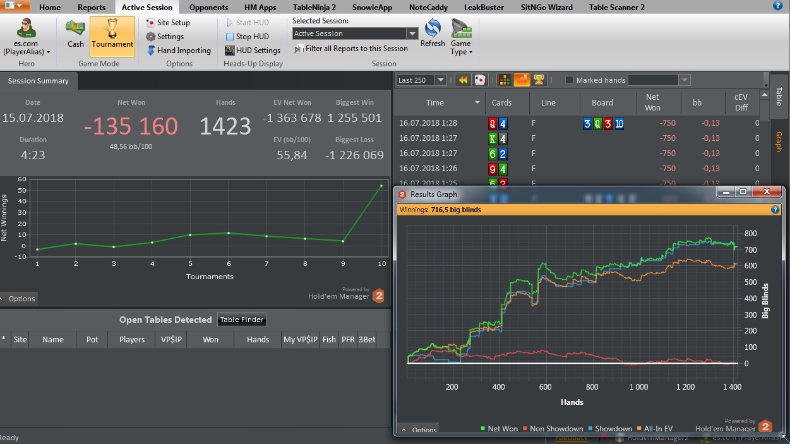Sort by the Time column arrow
This screenshot has width=790, height=444.
click(477, 103)
